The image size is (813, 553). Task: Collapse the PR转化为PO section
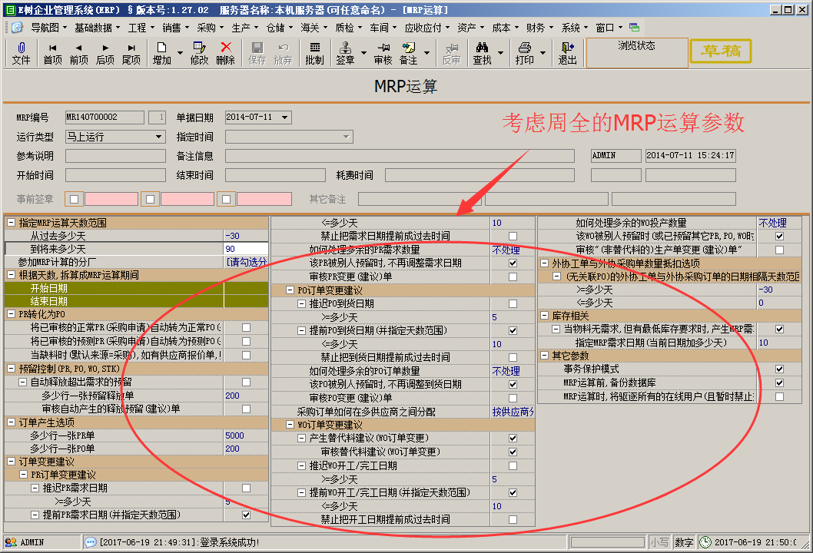[x=11, y=314]
